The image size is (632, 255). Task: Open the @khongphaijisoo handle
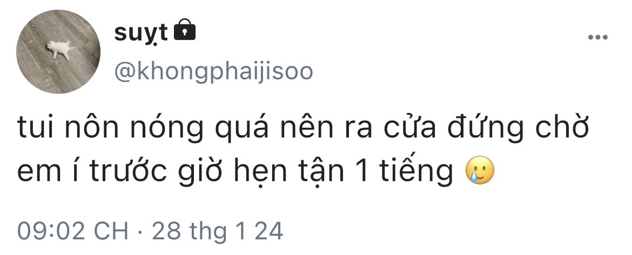(x=213, y=72)
